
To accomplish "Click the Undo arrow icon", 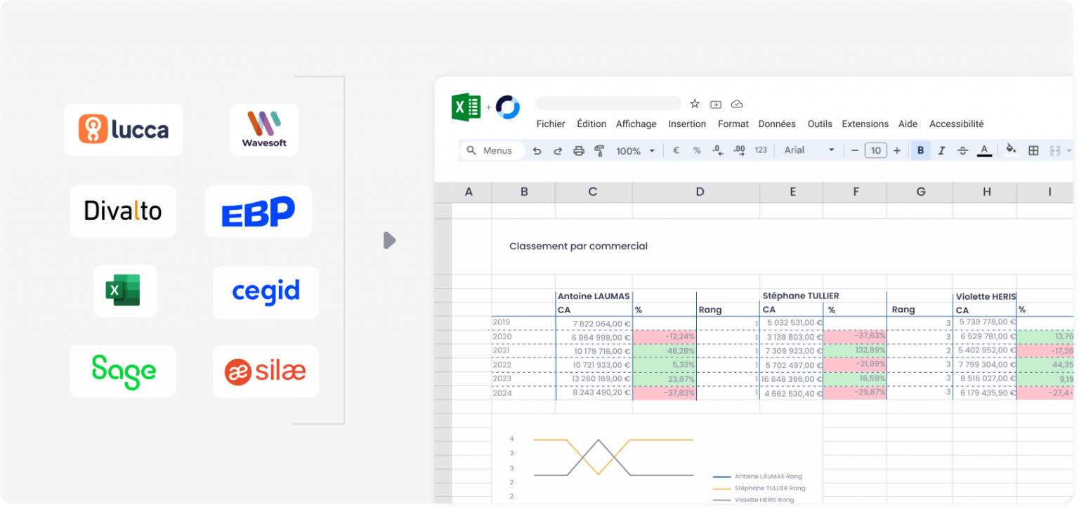I will [537, 150].
